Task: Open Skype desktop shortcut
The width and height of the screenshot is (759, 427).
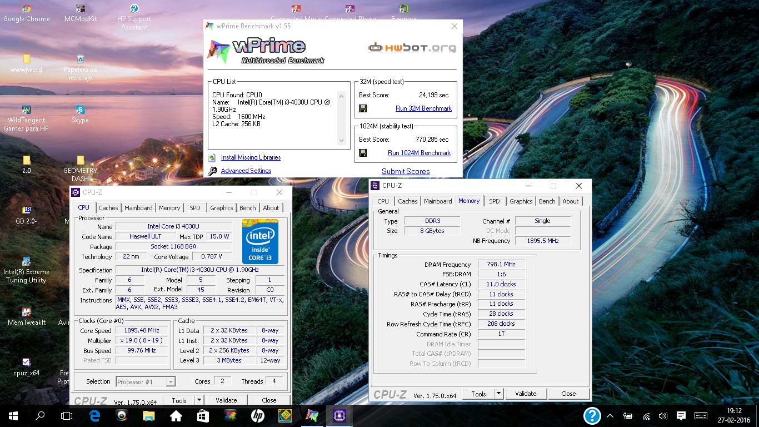Action: click(81, 114)
